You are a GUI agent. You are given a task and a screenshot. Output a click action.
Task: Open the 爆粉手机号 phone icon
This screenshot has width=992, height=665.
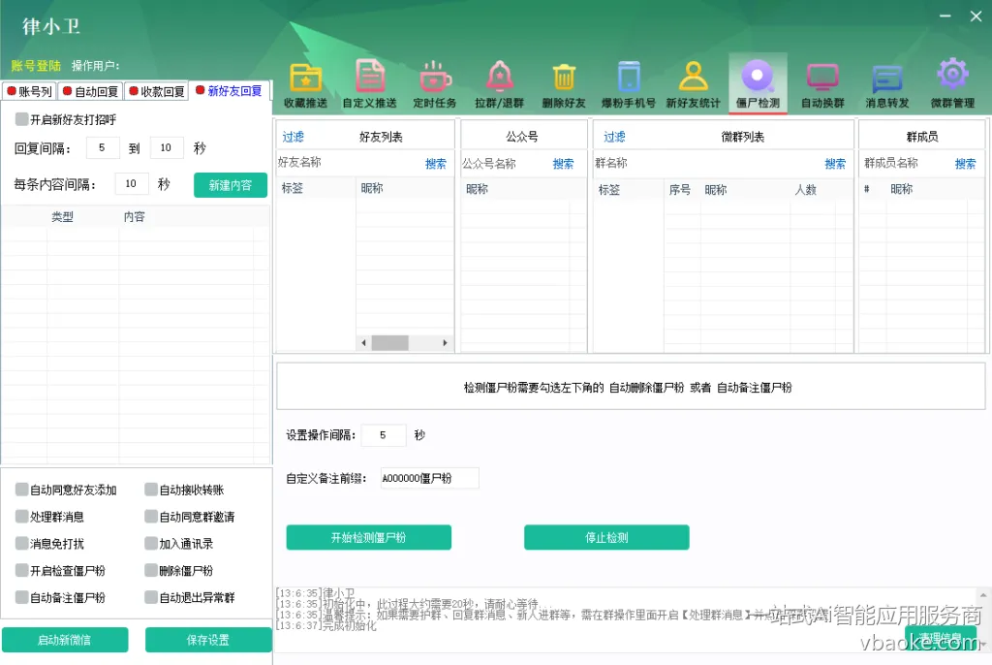point(629,77)
